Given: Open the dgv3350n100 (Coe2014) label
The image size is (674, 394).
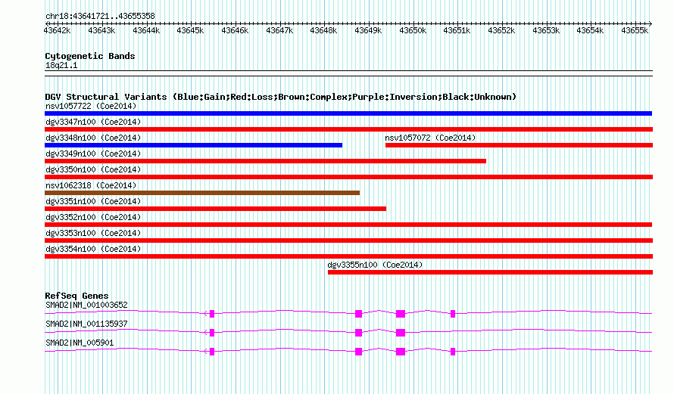Looking at the screenshot, I should click(93, 169).
